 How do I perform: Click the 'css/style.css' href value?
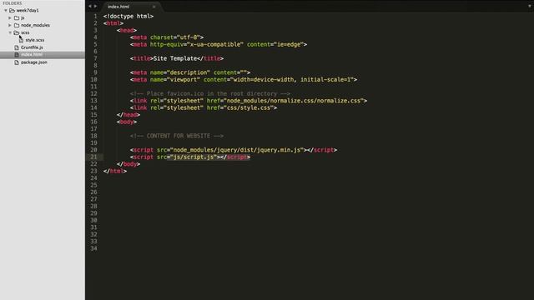pos(250,107)
